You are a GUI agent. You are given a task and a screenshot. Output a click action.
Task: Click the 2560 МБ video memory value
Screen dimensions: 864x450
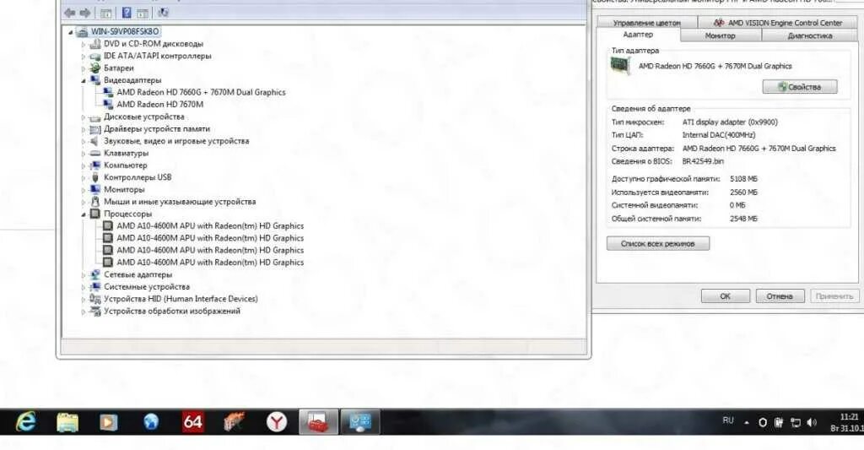pos(743,192)
